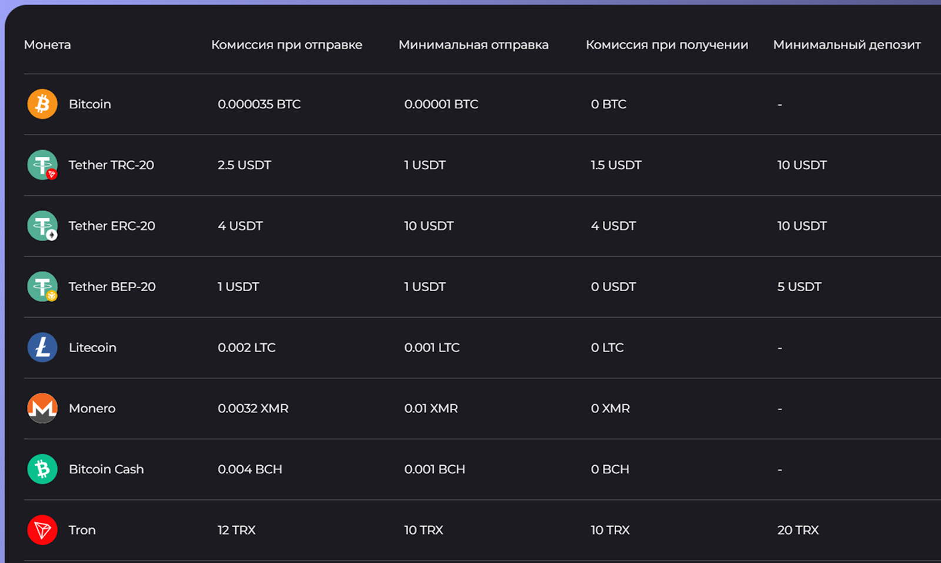The width and height of the screenshot is (941, 563).
Task: Click the 0.000035 BTC send fee
Action: pos(259,104)
